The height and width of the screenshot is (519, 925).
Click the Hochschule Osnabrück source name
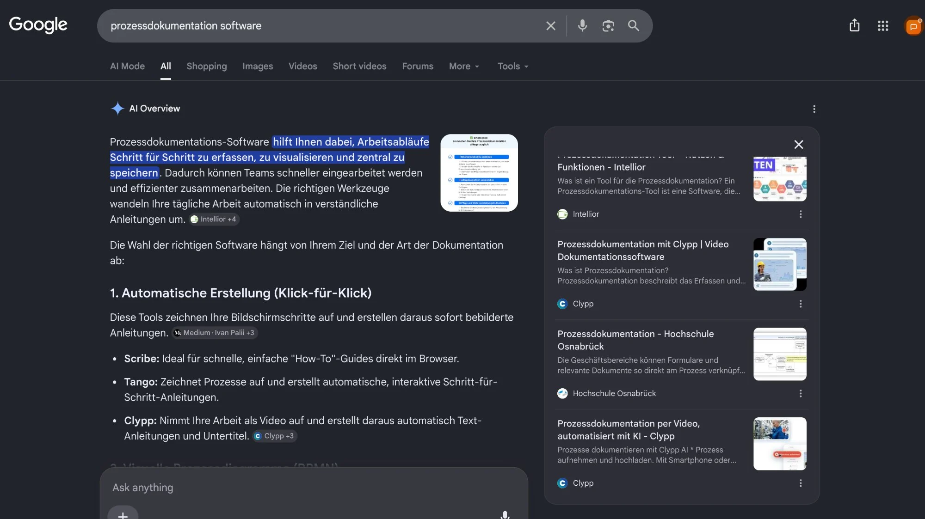click(x=614, y=393)
